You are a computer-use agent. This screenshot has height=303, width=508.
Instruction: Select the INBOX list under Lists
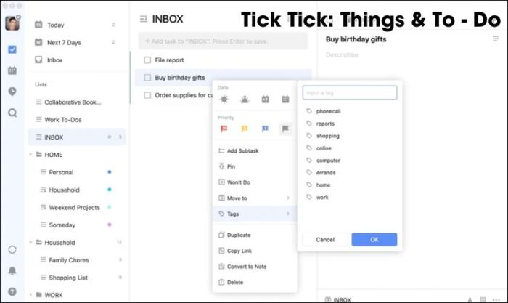77,137
